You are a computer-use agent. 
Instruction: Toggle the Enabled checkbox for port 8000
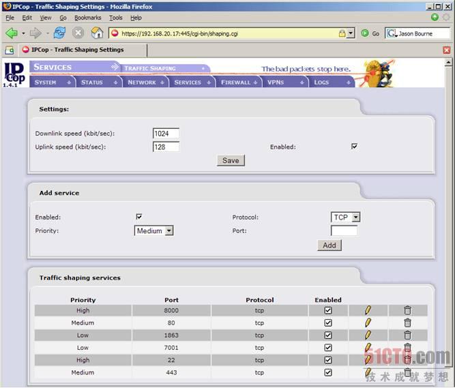[328, 310]
